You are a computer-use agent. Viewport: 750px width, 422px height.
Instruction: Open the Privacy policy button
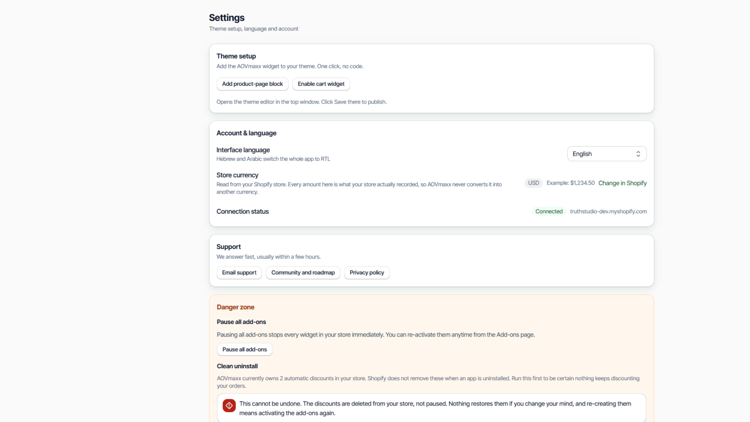pos(367,273)
